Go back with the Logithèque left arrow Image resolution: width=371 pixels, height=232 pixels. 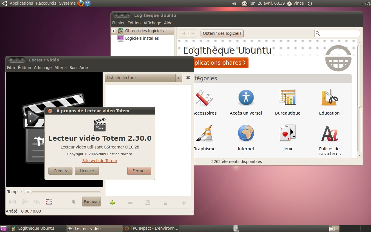[183, 34]
